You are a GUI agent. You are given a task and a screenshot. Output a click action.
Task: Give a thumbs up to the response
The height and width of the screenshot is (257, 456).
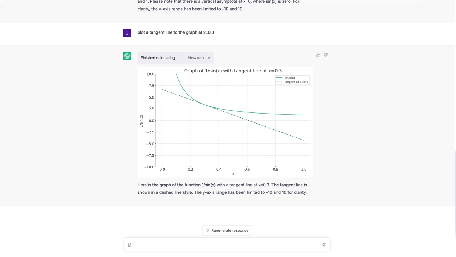[318, 55]
